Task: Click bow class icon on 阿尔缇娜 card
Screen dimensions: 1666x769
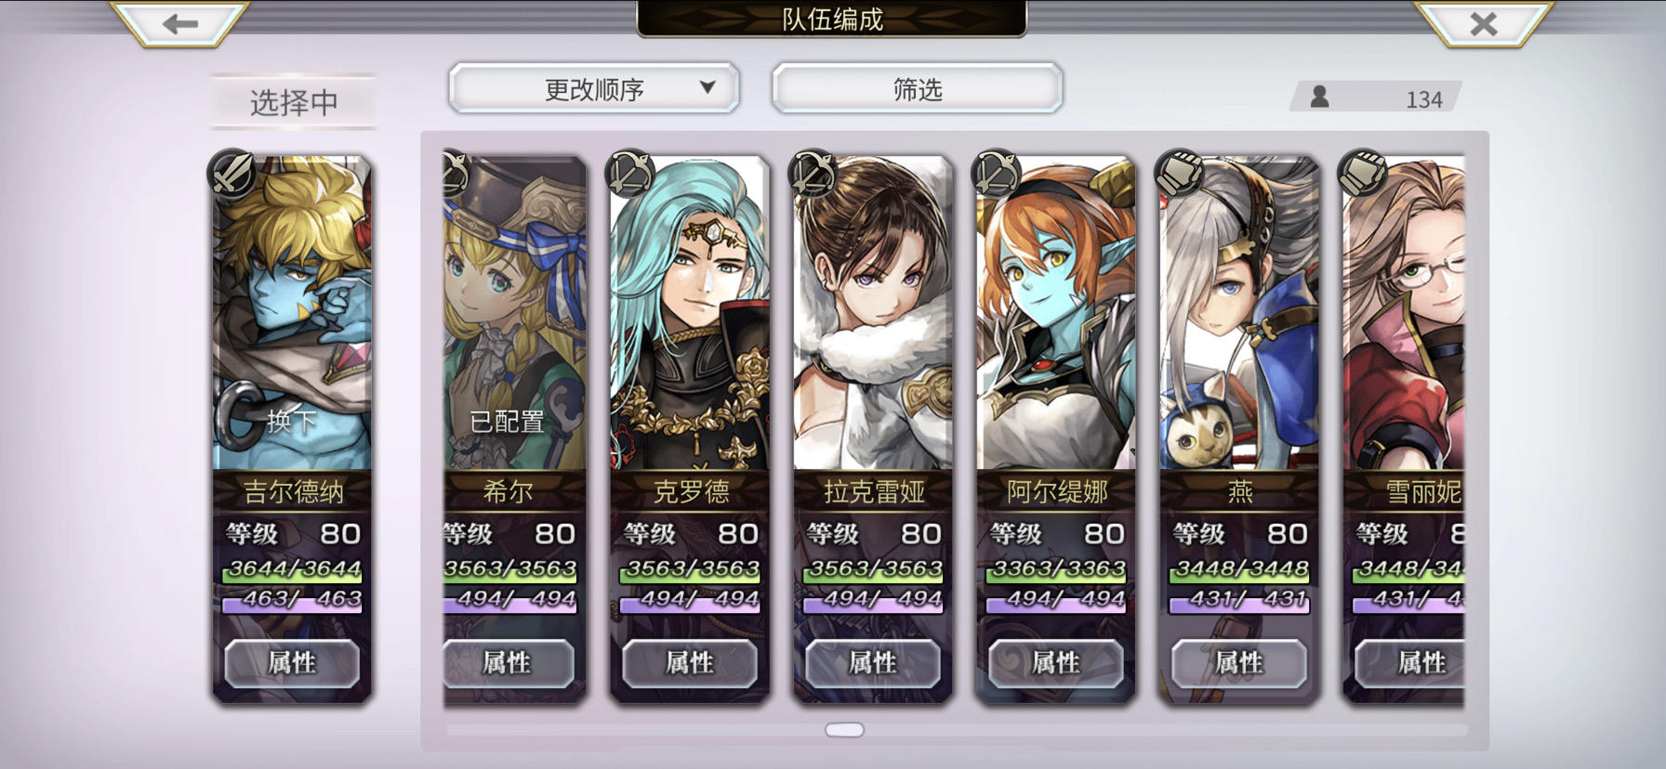Action: pyautogui.click(x=996, y=174)
